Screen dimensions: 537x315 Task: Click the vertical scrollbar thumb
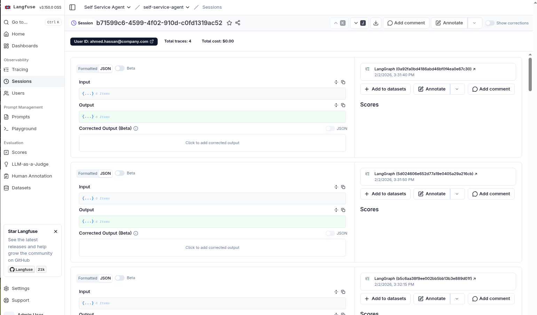click(x=530, y=74)
